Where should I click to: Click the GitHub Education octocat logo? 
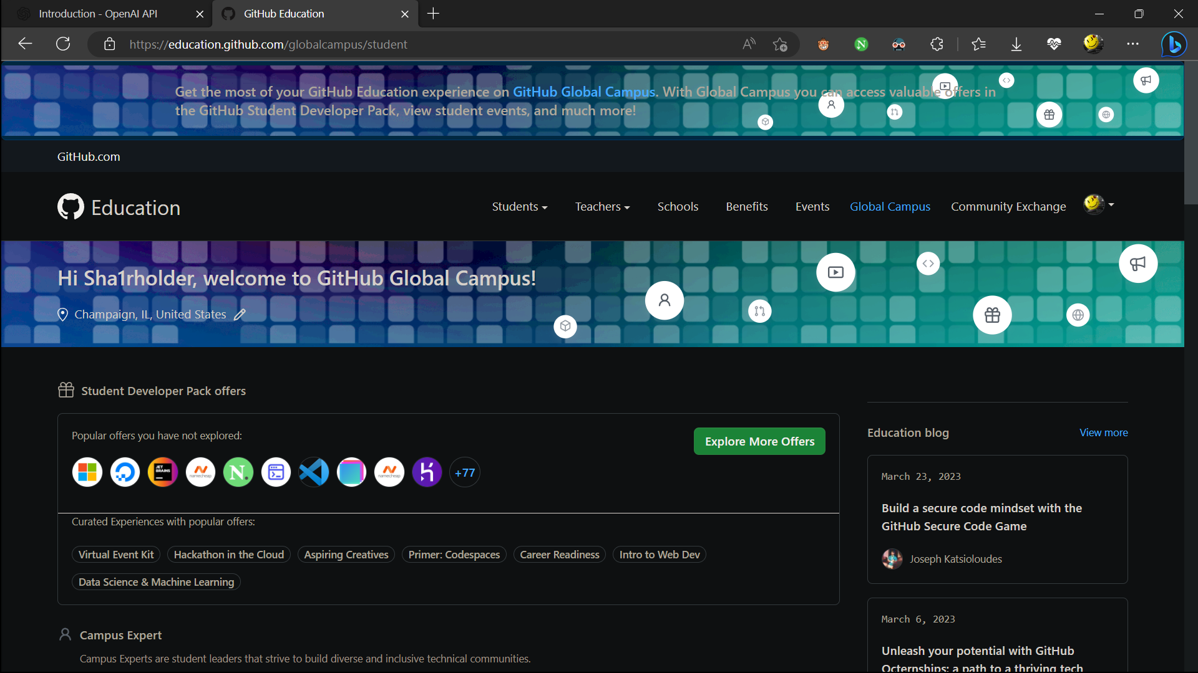pyautogui.click(x=71, y=207)
